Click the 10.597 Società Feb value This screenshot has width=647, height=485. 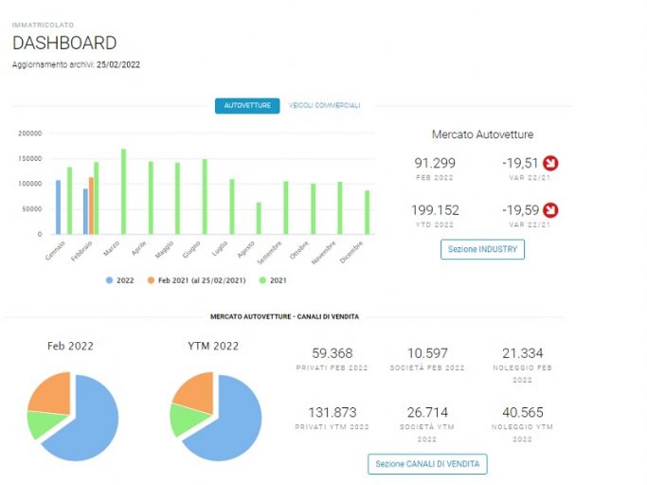point(427,353)
